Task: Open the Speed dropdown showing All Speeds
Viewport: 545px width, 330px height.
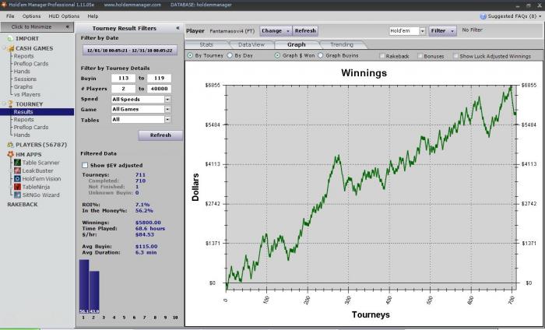Action: point(141,100)
